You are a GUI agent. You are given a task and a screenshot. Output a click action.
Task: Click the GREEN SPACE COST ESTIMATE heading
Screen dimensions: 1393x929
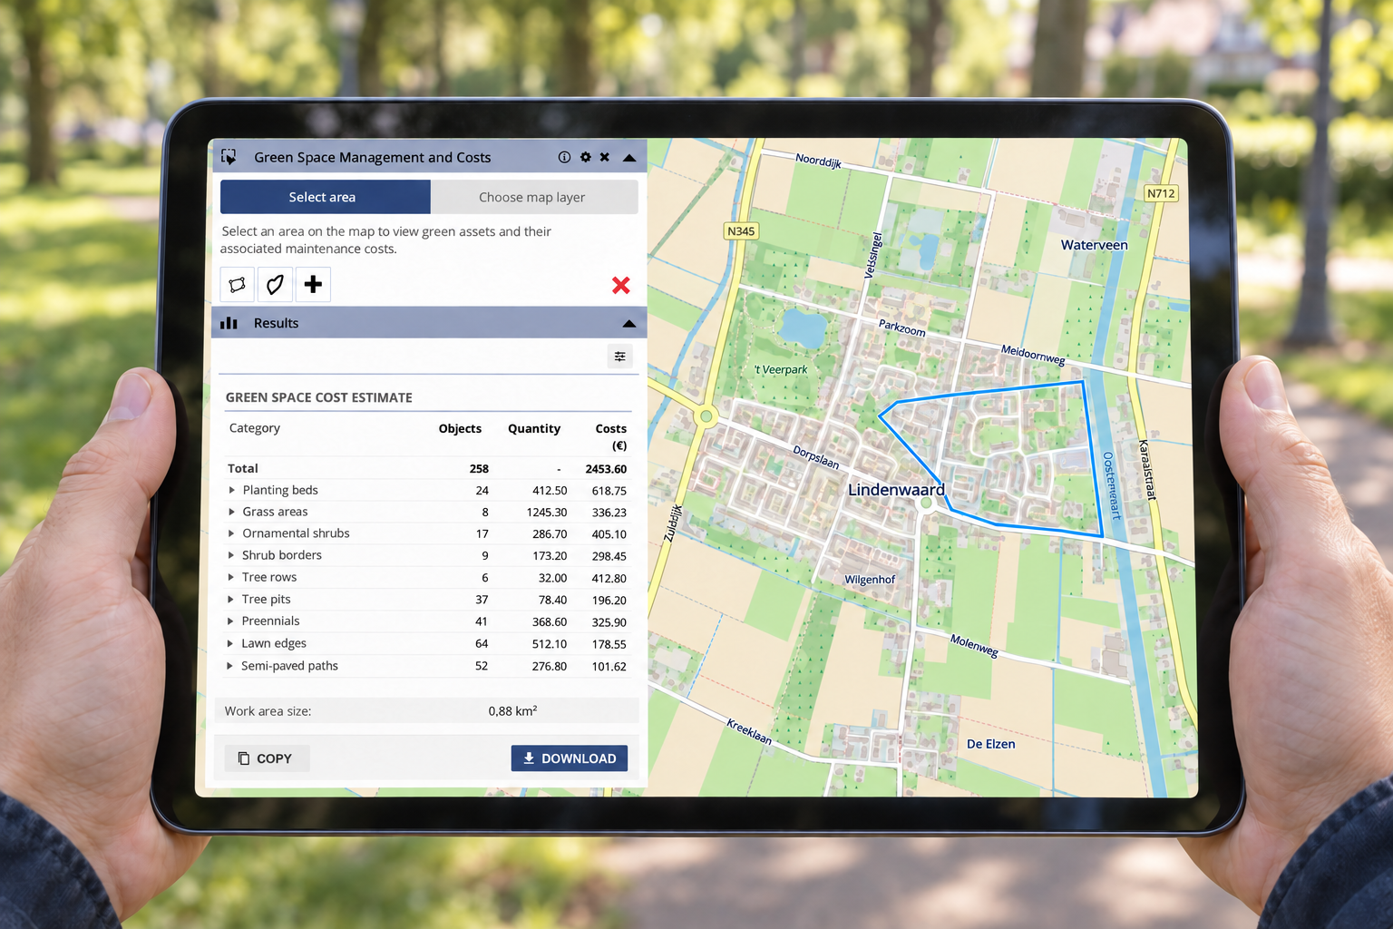[x=319, y=397]
